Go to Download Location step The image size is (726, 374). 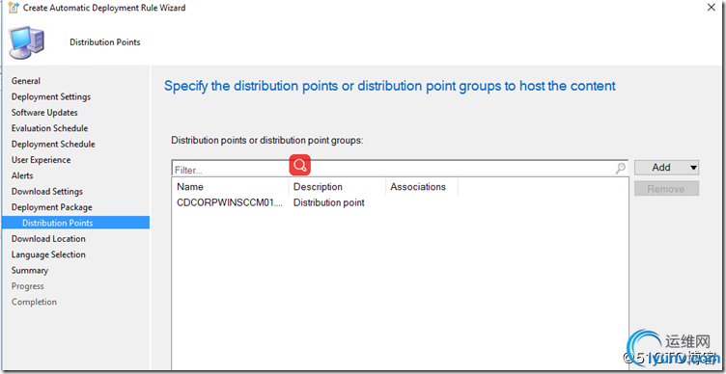coord(48,238)
